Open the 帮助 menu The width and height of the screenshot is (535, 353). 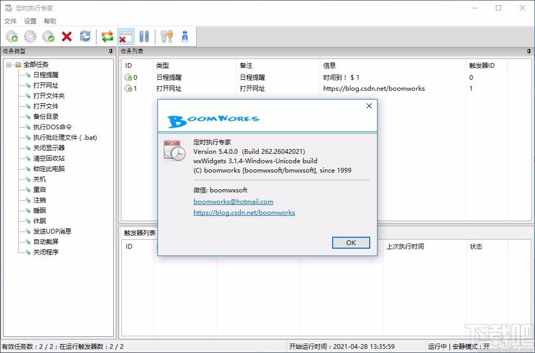[x=50, y=21]
